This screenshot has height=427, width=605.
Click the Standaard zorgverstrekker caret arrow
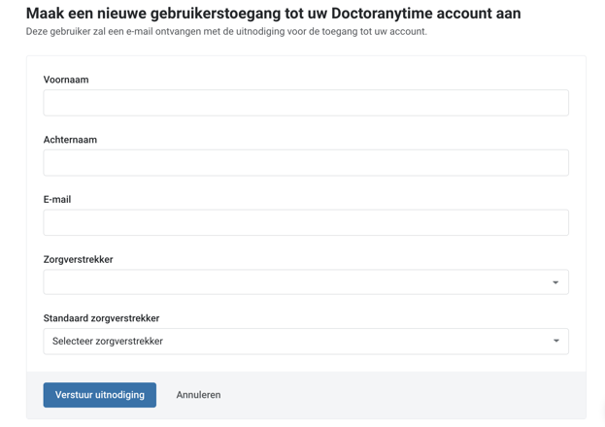click(x=556, y=341)
